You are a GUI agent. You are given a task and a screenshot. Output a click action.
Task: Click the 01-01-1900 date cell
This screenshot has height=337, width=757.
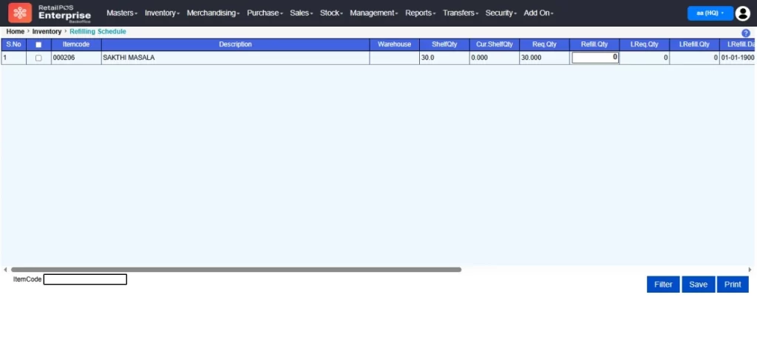[738, 58]
